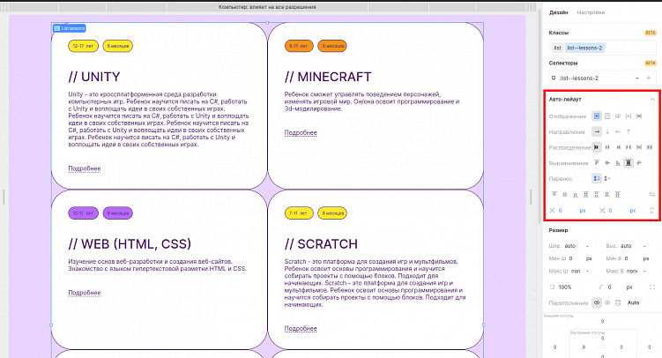Open width unit dropdown next to Шир. auto
This screenshot has width=662, height=358.
[587, 246]
